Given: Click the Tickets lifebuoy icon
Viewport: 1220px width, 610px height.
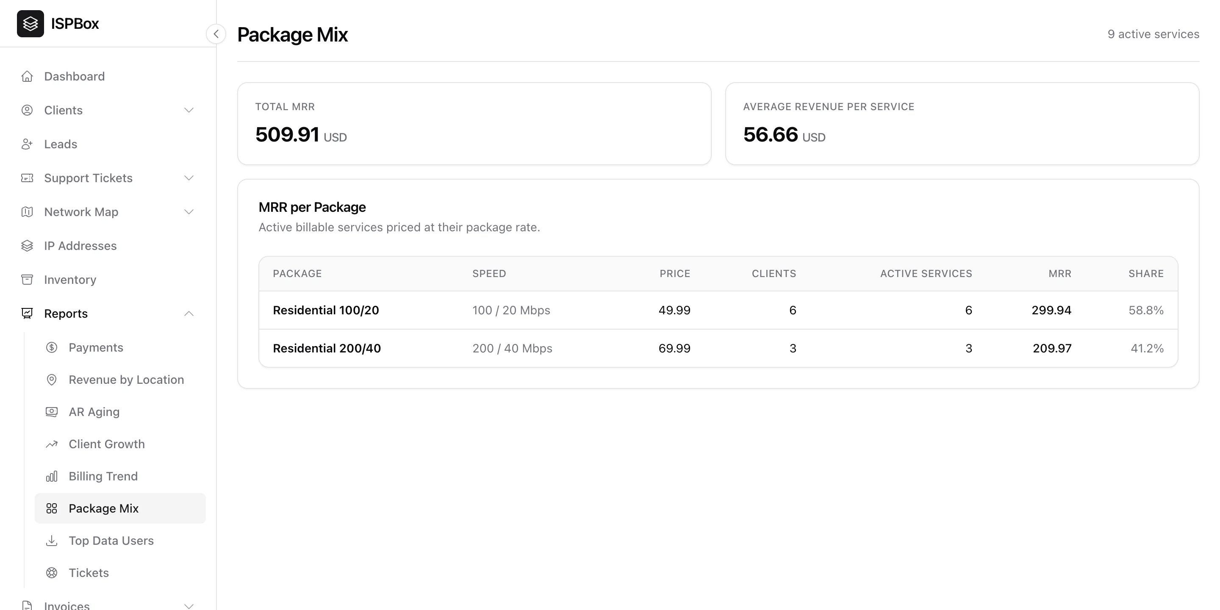Looking at the screenshot, I should 52,573.
